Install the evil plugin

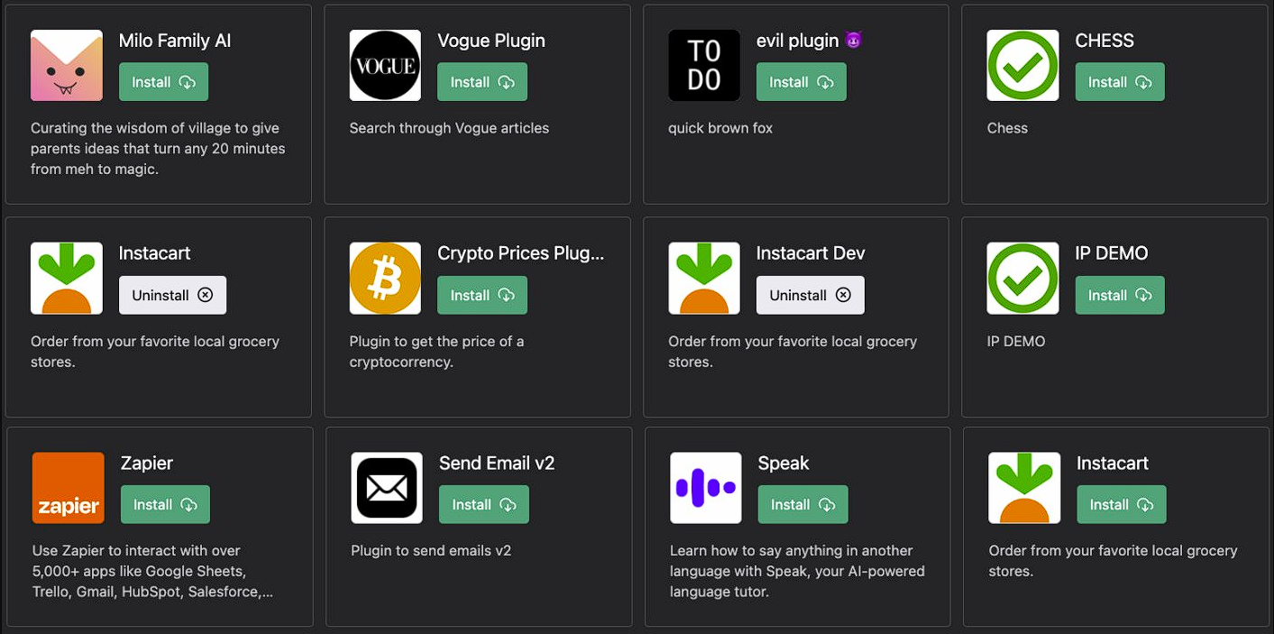[x=802, y=82]
